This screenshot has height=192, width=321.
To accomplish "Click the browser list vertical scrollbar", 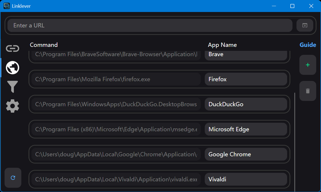I will tap(295, 142).
